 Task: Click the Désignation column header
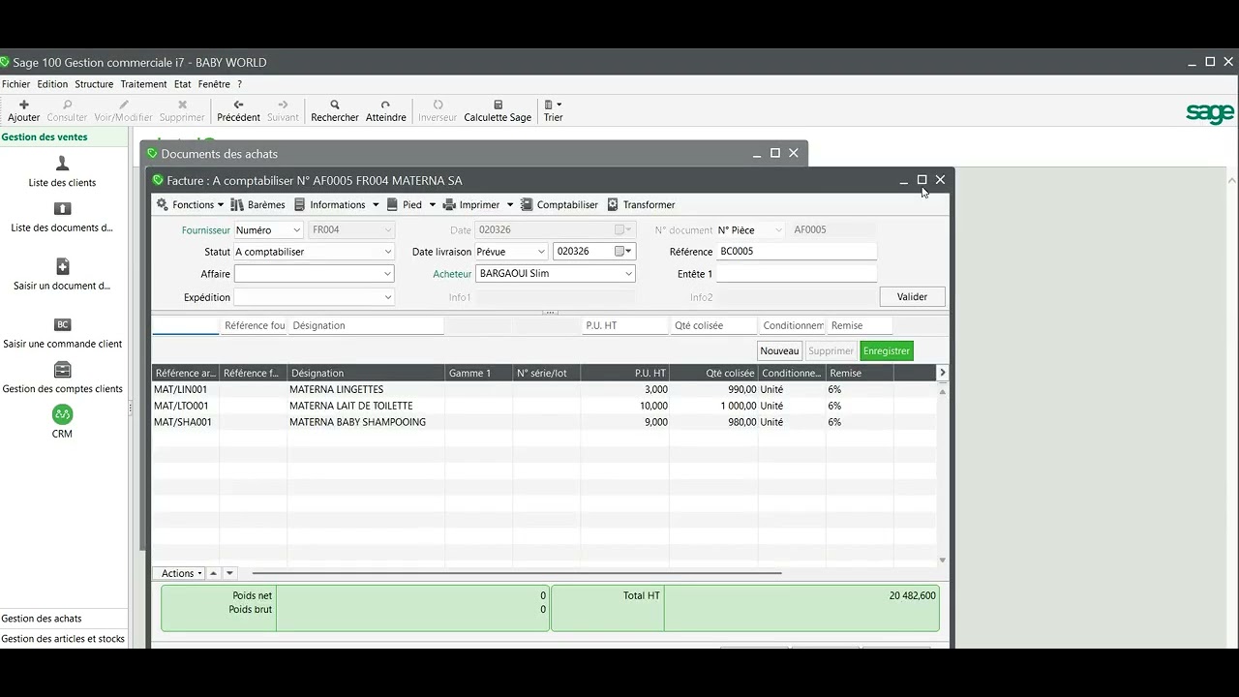pyautogui.click(x=366, y=373)
